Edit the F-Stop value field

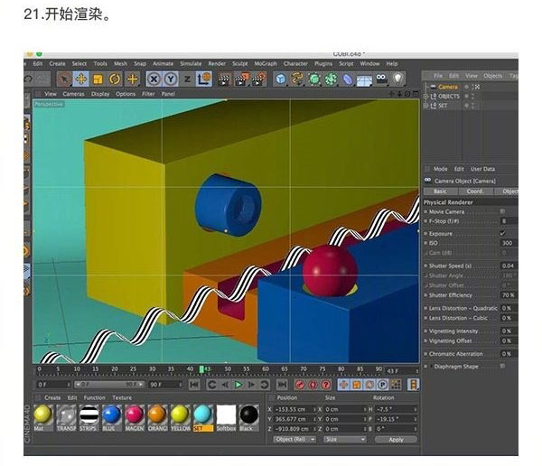(509, 221)
